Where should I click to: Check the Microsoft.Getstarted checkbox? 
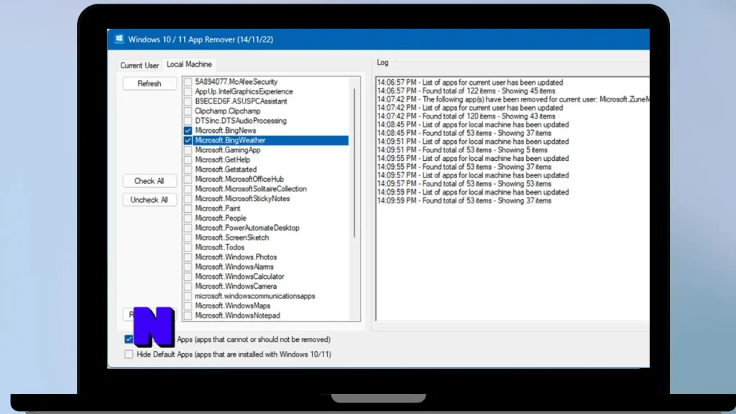188,170
